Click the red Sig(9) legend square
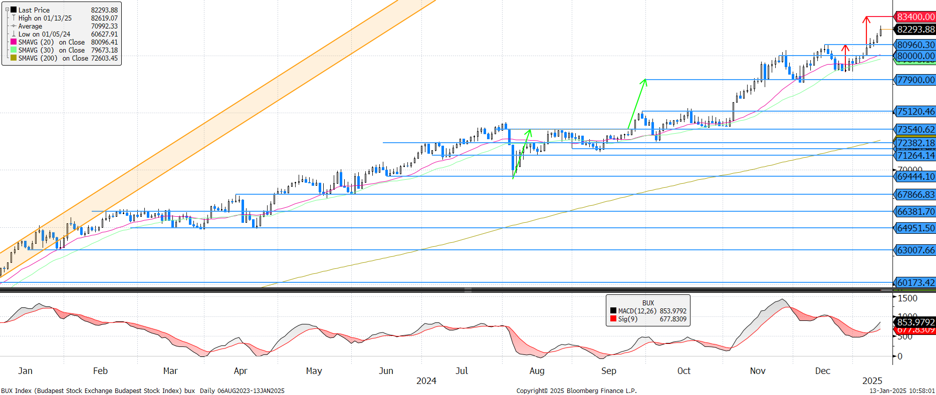This screenshot has width=936, height=395. pos(613,319)
